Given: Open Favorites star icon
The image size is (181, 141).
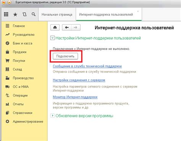Looking at the screenshot, I should click(15, 15).
